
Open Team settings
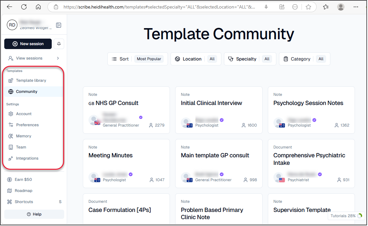click(x=34, y=147)
